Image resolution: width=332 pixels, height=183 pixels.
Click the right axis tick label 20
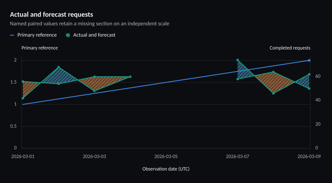tap(318, 124)
